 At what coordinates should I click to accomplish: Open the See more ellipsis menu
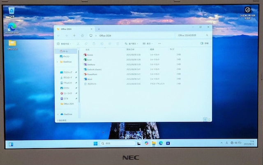159,44
